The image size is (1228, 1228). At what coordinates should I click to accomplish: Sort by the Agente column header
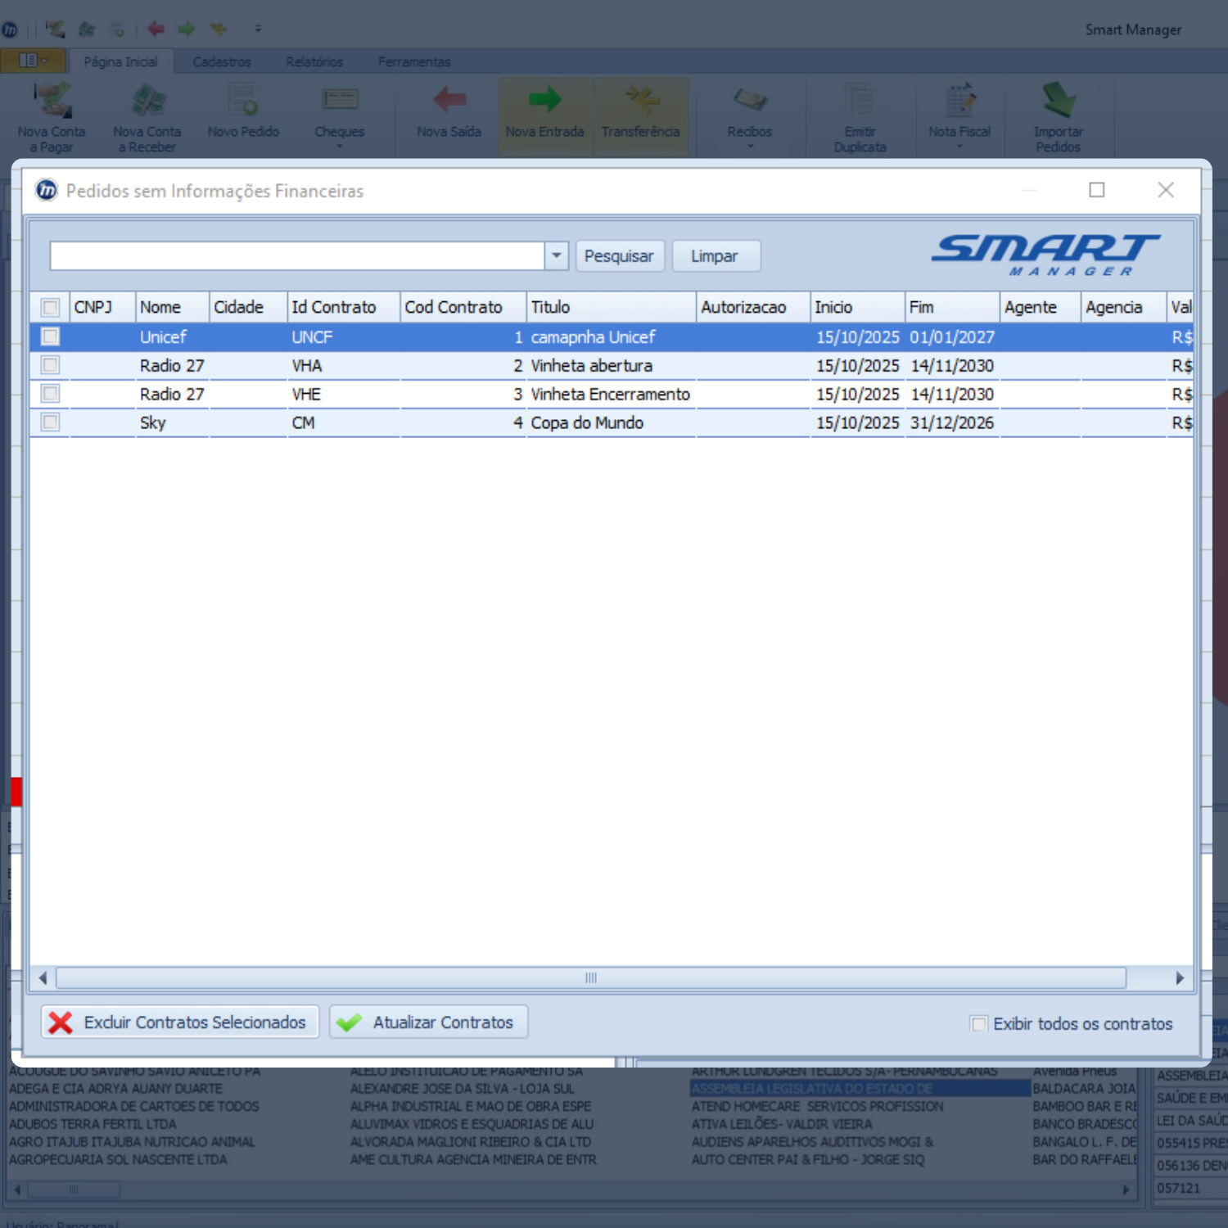coord(1041,307)
